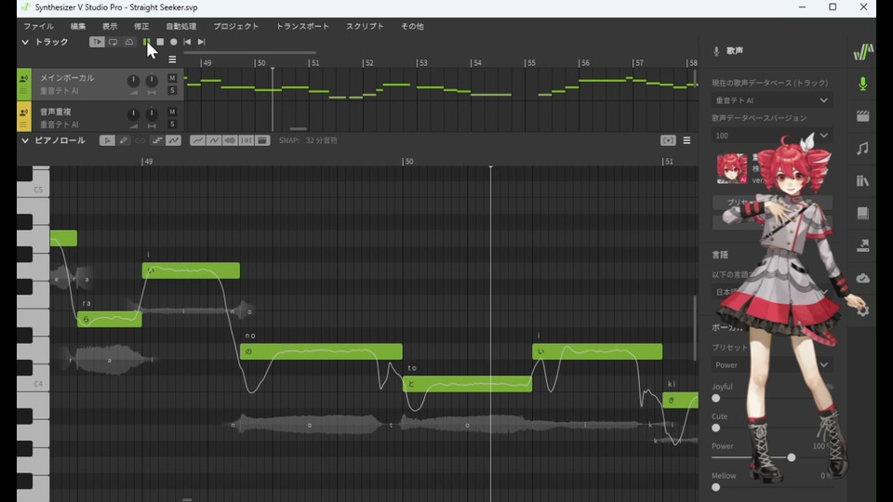This screenshot has height=502, width=893.
Task: Select the pencil note tool
Action: [x=123, y=140]
